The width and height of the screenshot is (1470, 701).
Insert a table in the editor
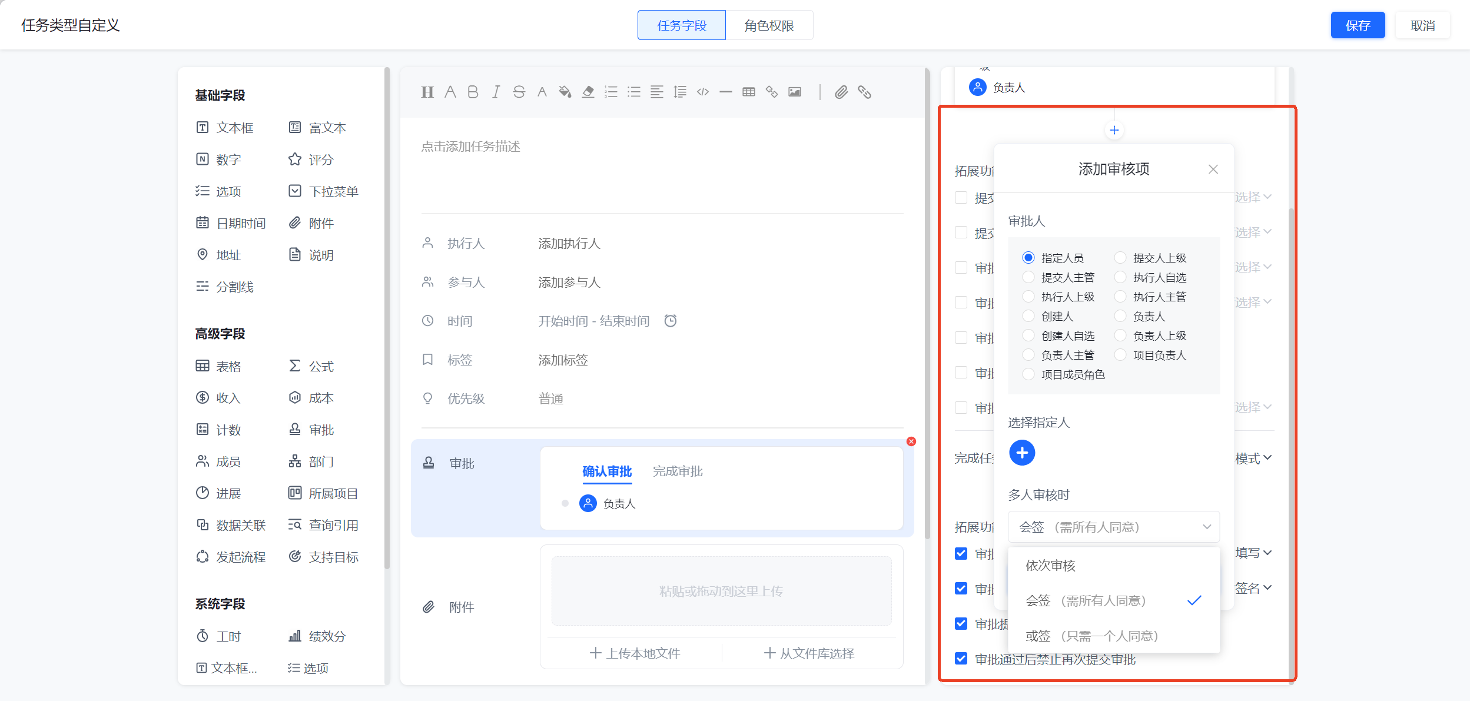coord(749,92)
